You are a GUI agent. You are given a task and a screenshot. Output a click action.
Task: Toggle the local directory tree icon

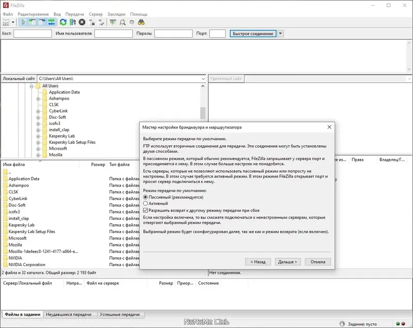click(x=33, y=22)
